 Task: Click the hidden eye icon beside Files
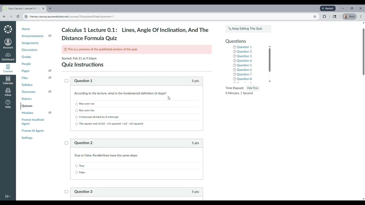(x=50, y=78)
